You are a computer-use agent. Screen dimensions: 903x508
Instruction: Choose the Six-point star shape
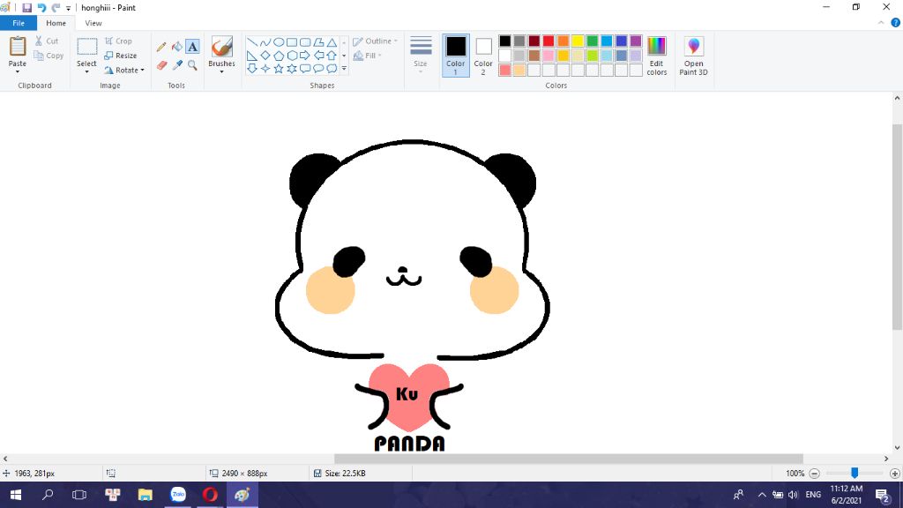pyautogui.click(x=291, y=69)
